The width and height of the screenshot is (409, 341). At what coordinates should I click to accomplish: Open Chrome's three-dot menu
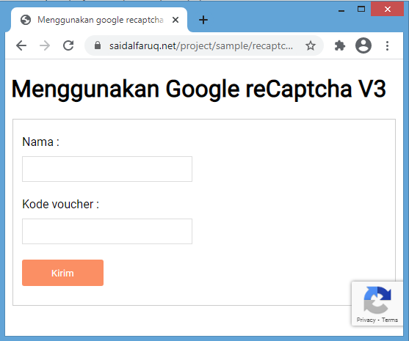point(388,46)
